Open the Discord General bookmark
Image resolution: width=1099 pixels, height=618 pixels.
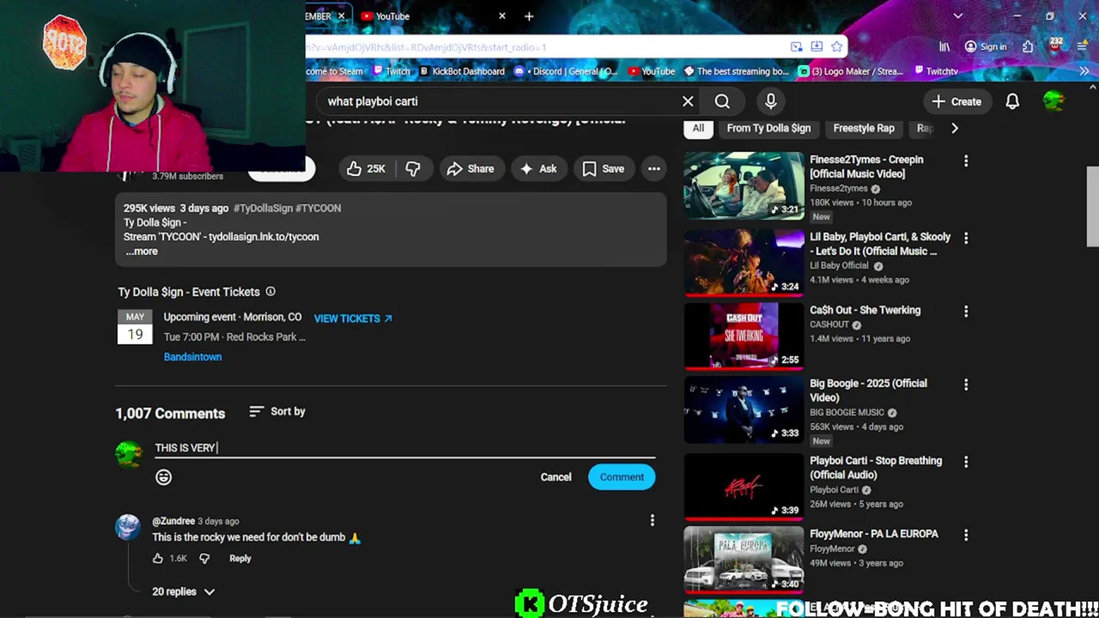567,71
